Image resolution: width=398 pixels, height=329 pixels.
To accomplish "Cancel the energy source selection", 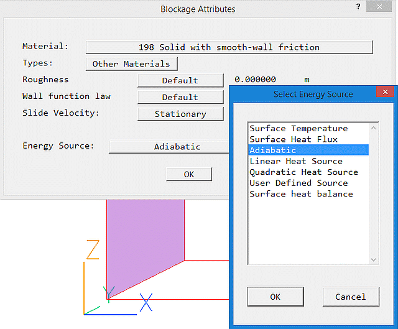I will 350,297.
